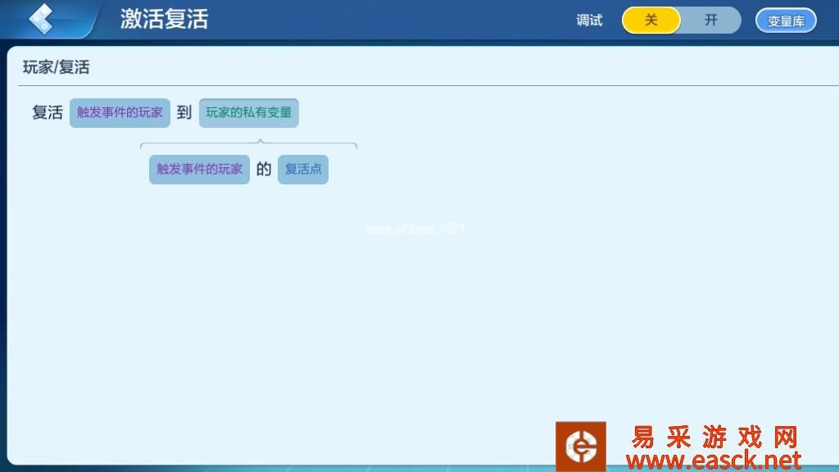Click the 到 word in the statement
The image size is (839, 472).
(x=184, y=112)
